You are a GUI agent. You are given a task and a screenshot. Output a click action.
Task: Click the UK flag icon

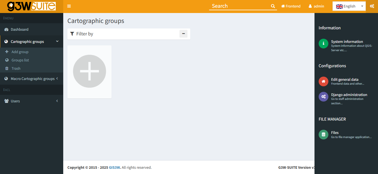tap(339, 6)
